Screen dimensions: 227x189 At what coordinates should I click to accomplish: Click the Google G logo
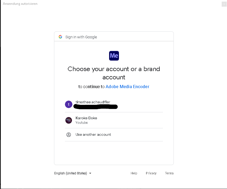coord(60,37)
